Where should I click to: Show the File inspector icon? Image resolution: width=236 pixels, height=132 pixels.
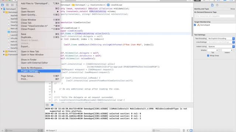212,5
